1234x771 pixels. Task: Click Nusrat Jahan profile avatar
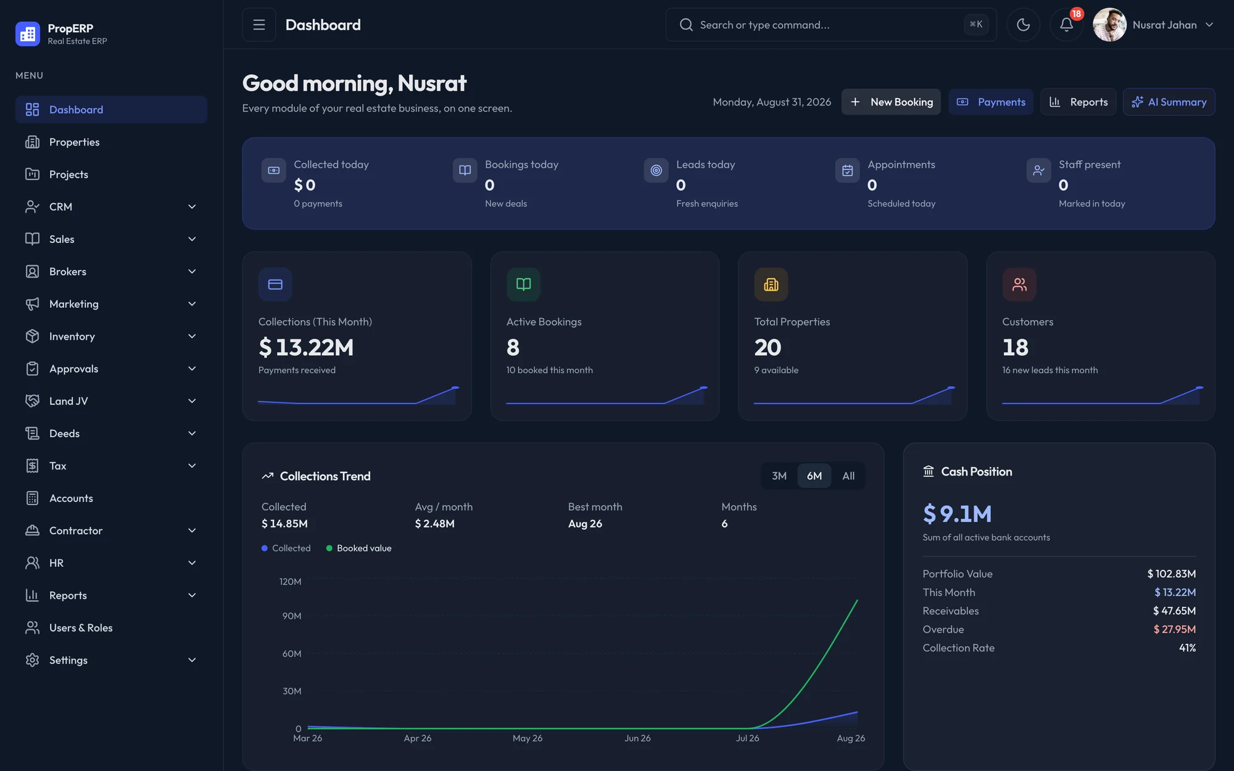pos(1109,25)
